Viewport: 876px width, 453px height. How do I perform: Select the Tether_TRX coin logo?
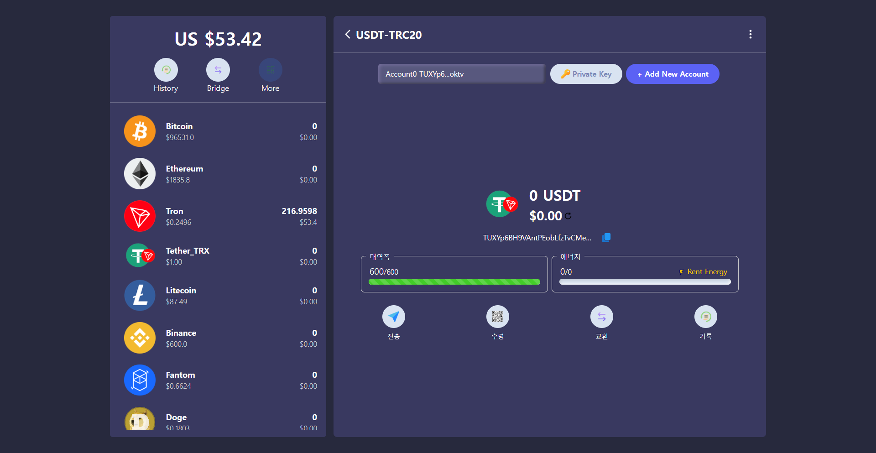click(x=140, y=255)
